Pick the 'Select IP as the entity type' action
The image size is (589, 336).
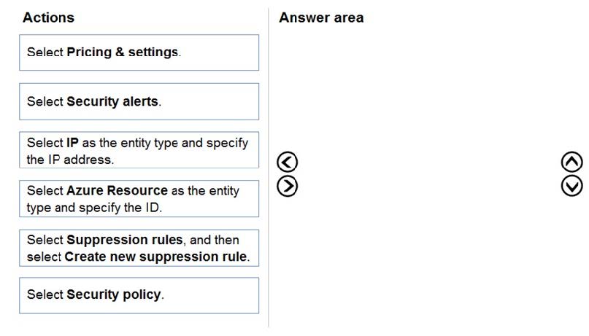coord(139,149)
